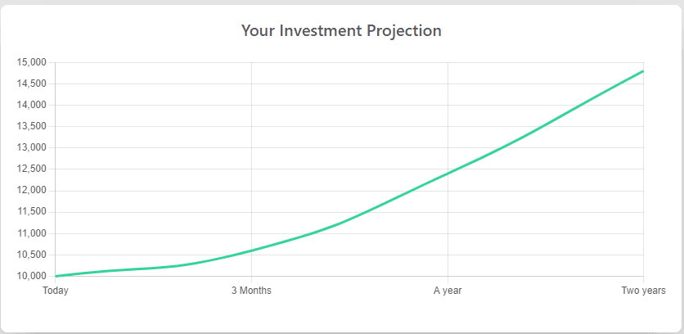Click the 12,000 y-axis label
Image resolution: width=684 pixels, height=334 pixels.
point(31,191)
